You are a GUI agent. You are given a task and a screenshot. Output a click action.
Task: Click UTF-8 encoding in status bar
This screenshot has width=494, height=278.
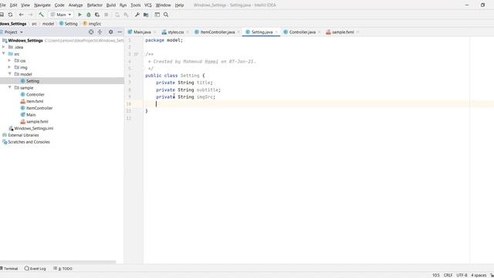pos(462,275)
